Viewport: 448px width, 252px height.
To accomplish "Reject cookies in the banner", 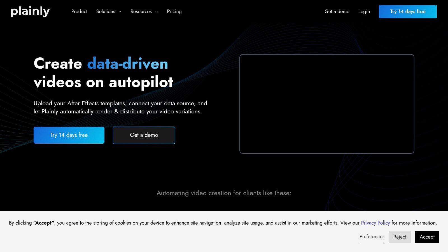I will [400, 237].
